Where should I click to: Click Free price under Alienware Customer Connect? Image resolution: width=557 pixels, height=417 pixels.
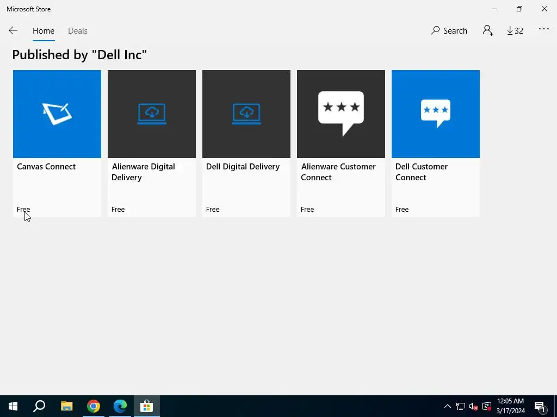click(307, 209)
